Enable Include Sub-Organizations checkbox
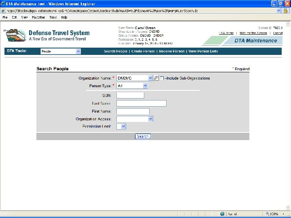This screenshot has width=291, height=218. (162, 78)
